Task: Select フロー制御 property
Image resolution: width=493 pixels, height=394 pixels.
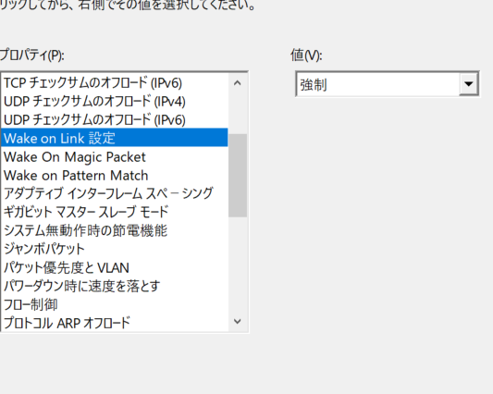Action: coord(115,304)
